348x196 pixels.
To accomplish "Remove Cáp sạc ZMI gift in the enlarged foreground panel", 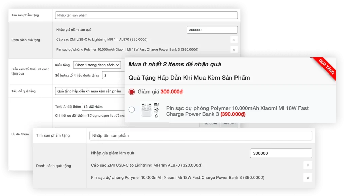I will point(308,166).
